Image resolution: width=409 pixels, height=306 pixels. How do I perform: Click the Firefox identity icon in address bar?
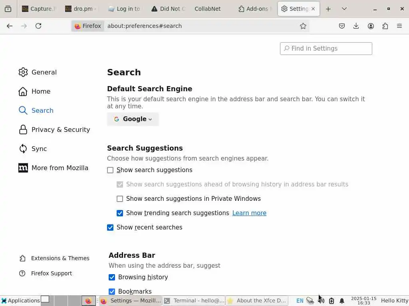click(87, 26)
